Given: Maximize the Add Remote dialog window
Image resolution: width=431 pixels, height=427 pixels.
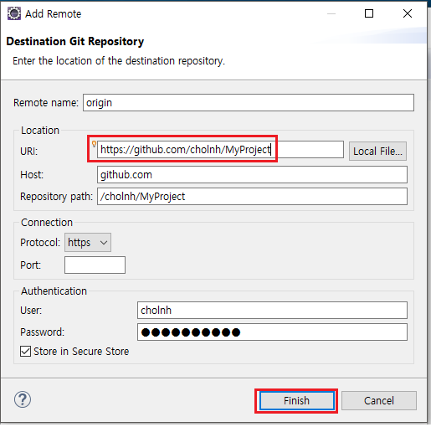Looking at the screenshot, I should pyautogui.click(x=369, y=13).
